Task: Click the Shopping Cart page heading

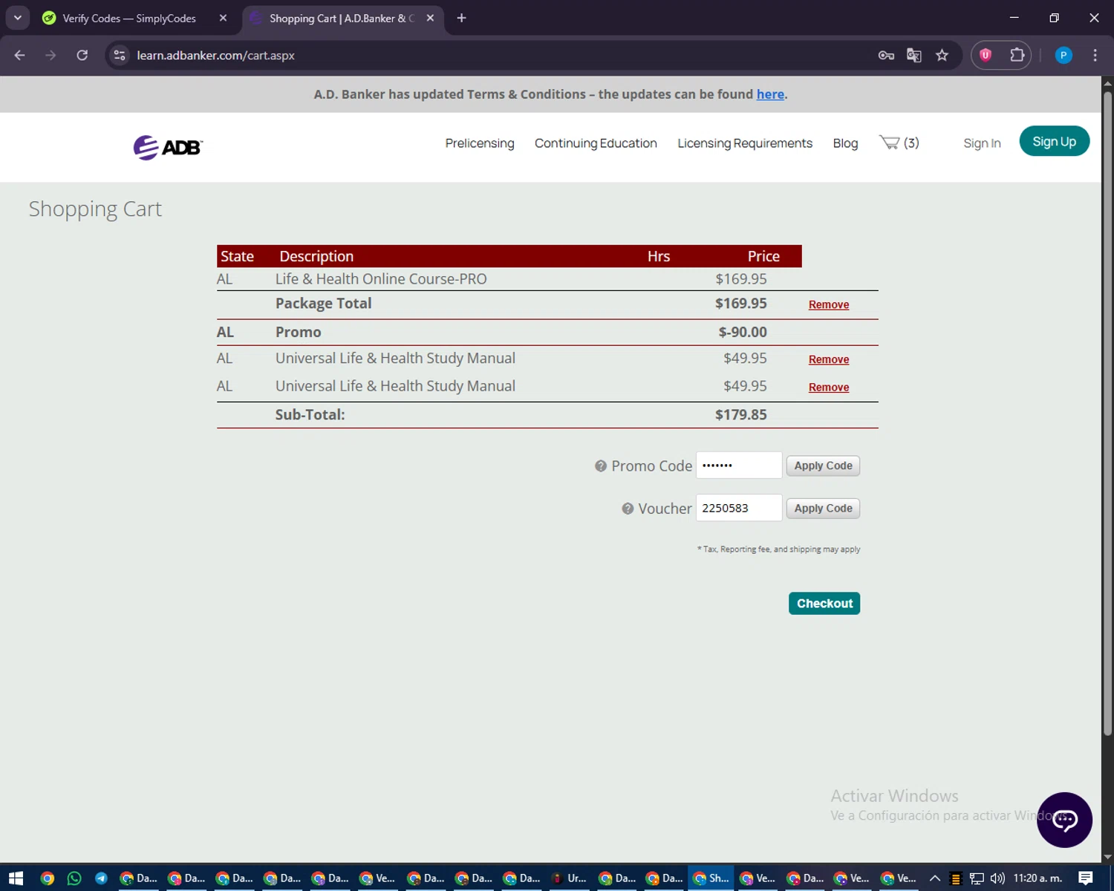Action: pos(95,209)
